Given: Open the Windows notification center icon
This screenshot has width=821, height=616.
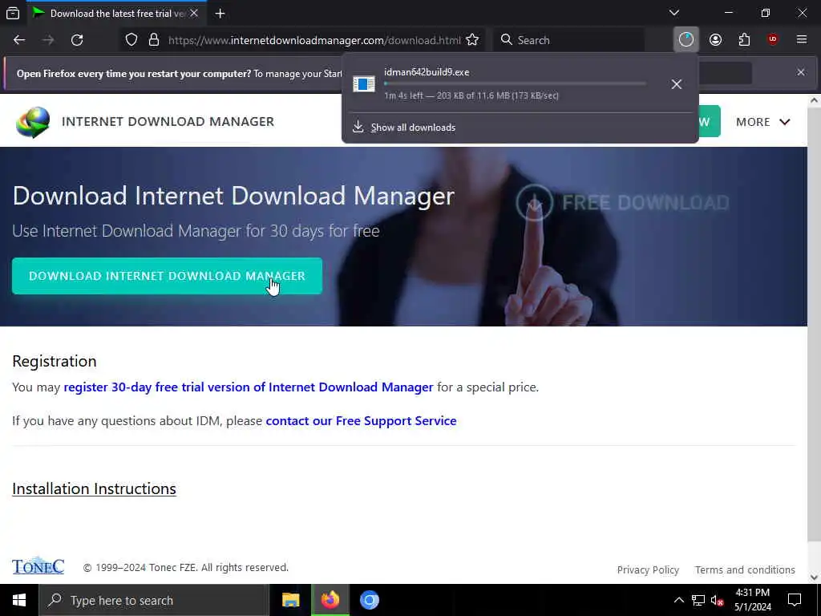Looking at the screenshot, I should tap(795, 600).
